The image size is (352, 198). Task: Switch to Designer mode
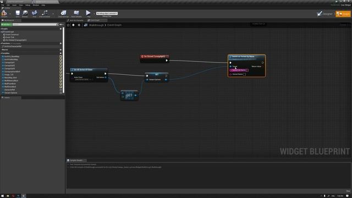coord(324,14)
